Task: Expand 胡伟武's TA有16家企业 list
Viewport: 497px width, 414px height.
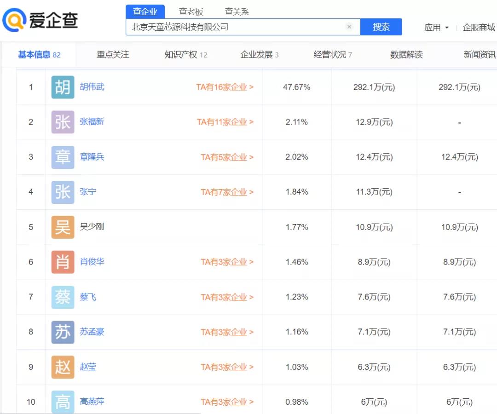Action: point(225,87)
